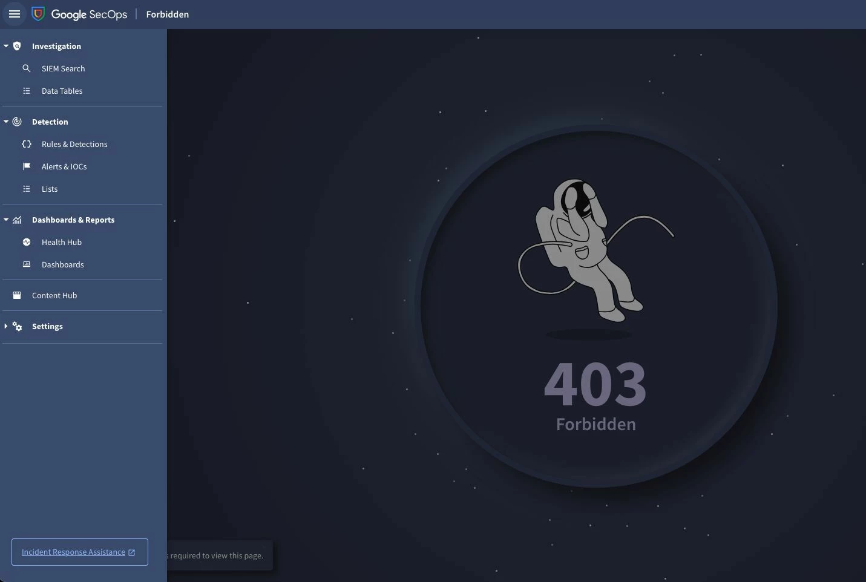Image resolution: width=866 pixels, height=582 pixels.
Task: Collapse the Detection section arrow
Action: [x=6, y=122]
